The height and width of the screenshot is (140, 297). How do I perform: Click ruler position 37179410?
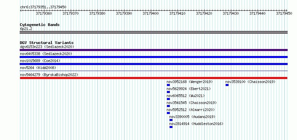[x=177, y=13]
